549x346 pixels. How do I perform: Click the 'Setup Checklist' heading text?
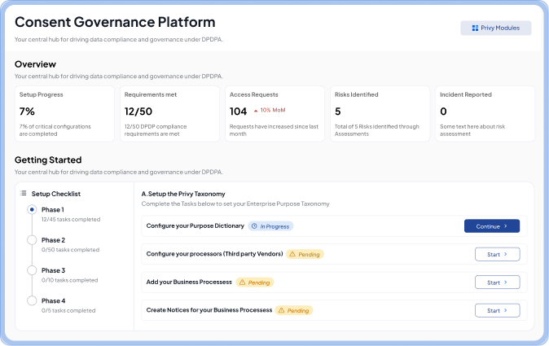56,194
